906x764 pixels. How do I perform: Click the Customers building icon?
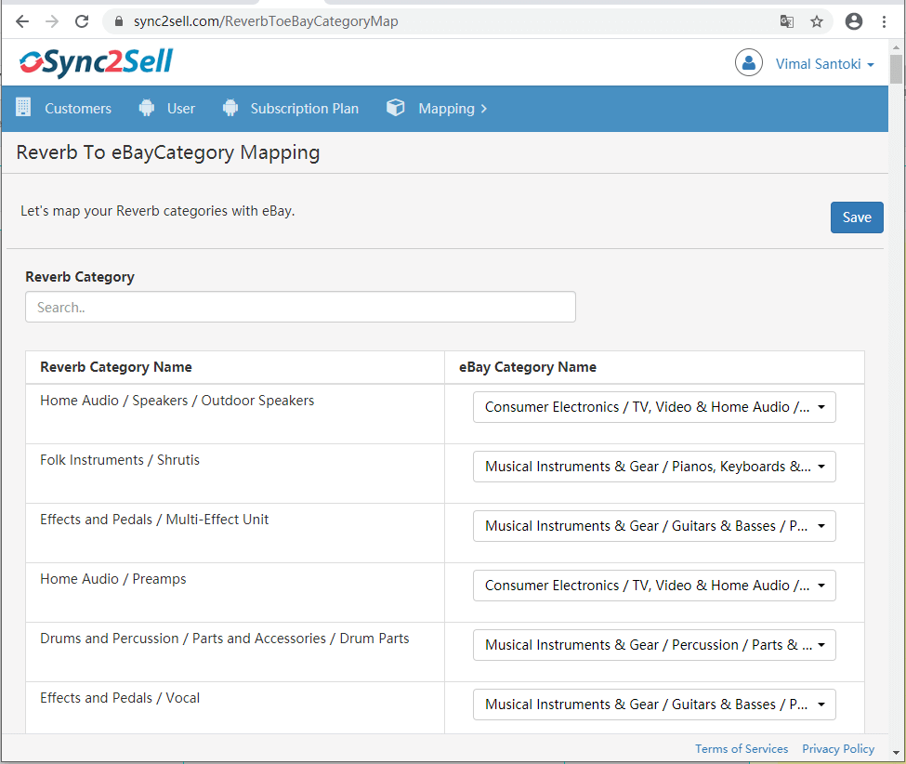23,108
